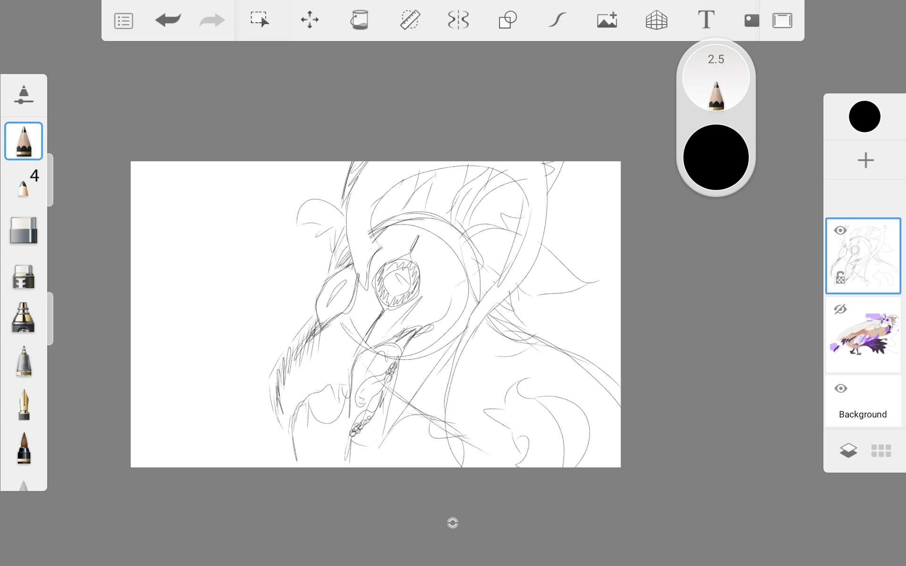
Task: Open the perspective grid material tool
Action: (x=656, y=20)
